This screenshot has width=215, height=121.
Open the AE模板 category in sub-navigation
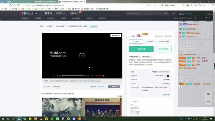click(38, 18)
